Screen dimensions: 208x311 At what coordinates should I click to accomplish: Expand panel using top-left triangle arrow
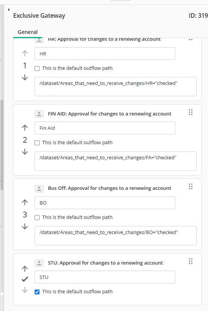point(9,9)
